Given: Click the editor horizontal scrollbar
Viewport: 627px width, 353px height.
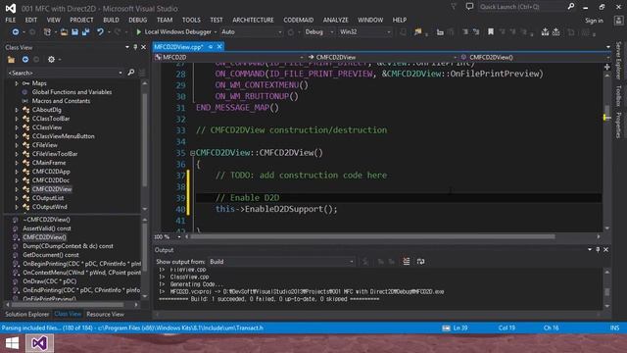Looking at the screenshot, I should (x=372, y=237).
